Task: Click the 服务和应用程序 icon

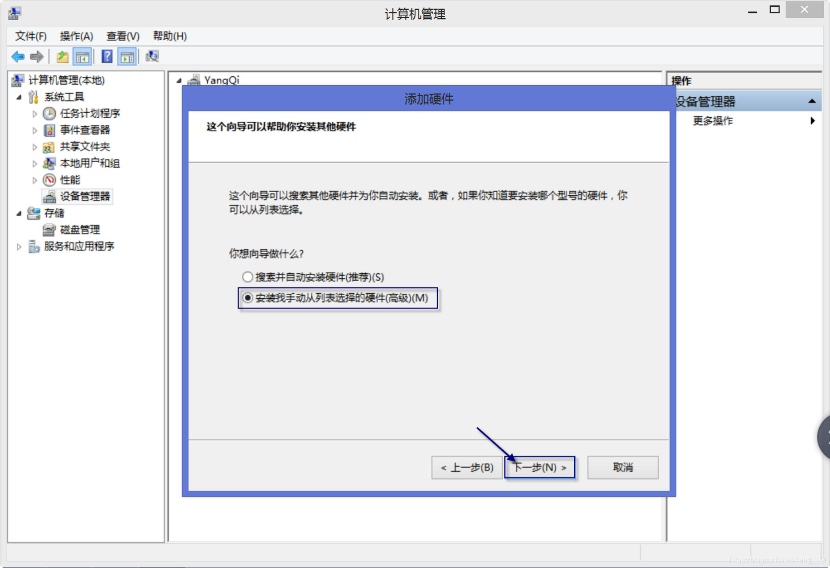Action: [x=34, y=246]
